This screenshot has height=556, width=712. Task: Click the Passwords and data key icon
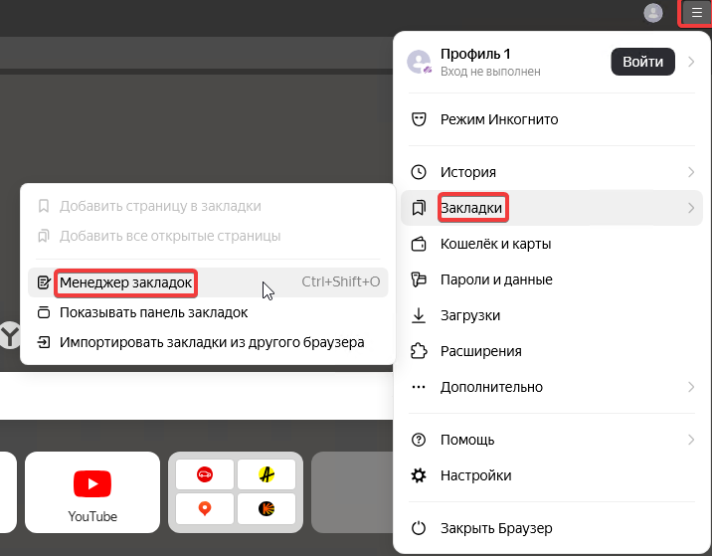419,279
